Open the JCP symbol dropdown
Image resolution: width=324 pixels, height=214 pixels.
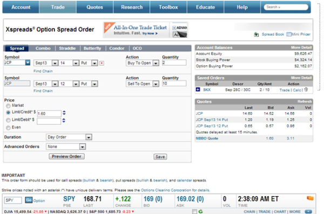coord(28,63)
